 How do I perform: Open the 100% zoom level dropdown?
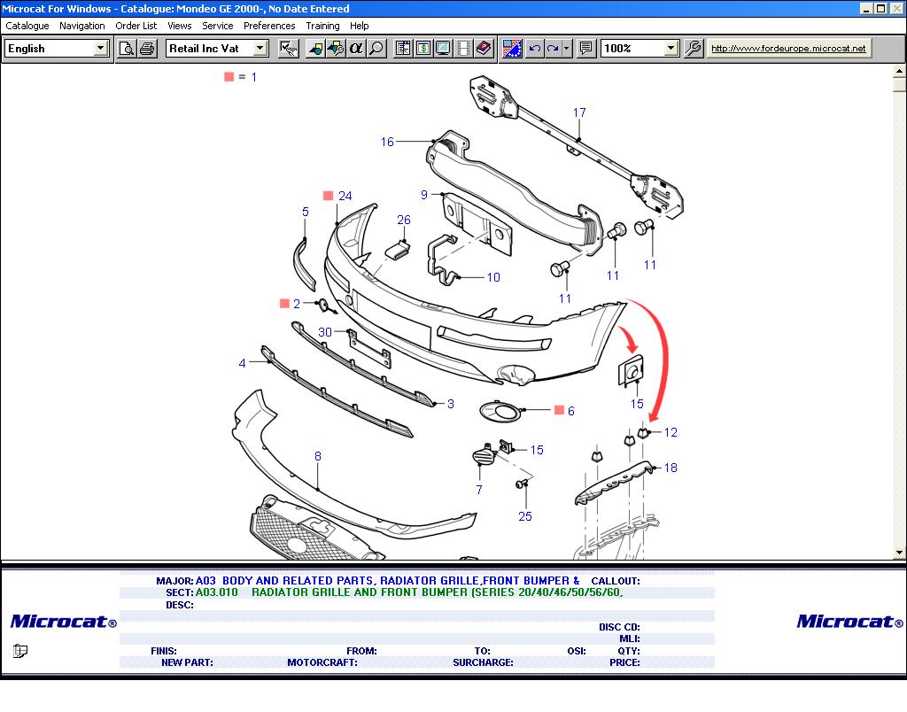coord(671,49)
